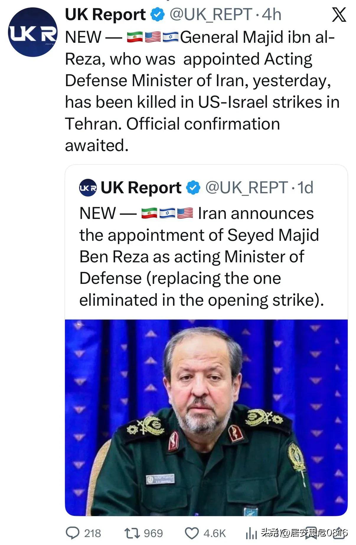Click the verified badge beside the top UK Report name
Viewport: 356px width, 545px height.
coord(158,15)
